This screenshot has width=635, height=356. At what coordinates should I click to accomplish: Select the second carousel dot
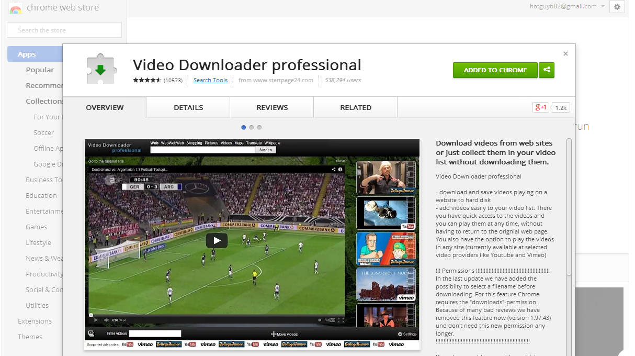coord(252,127)
